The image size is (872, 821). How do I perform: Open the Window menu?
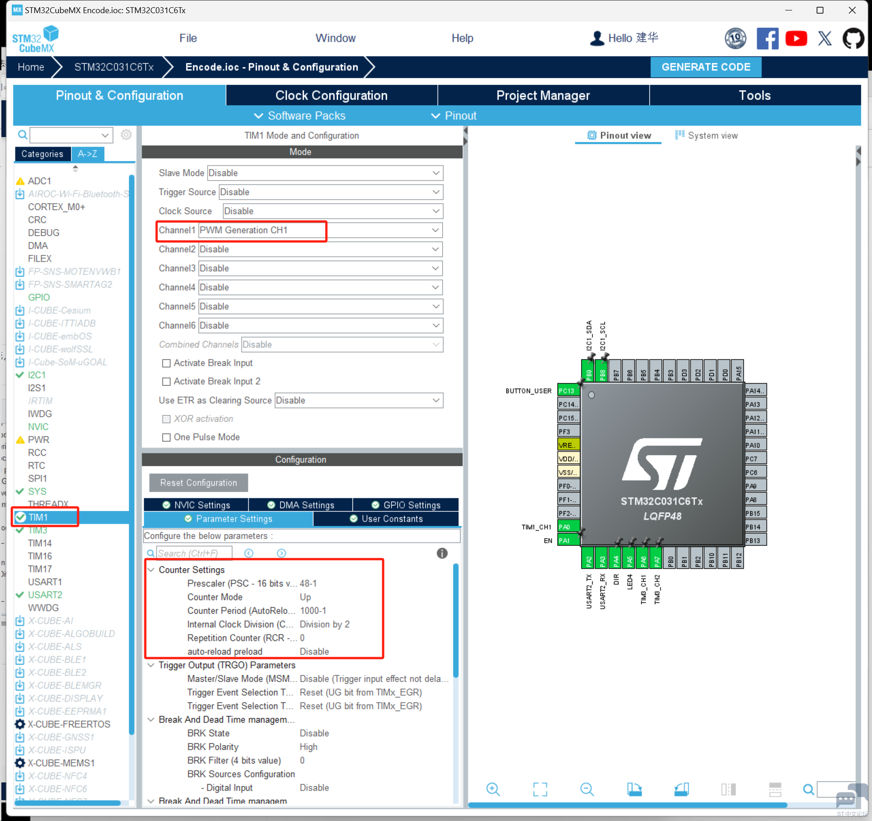click(x=335, y=38)
